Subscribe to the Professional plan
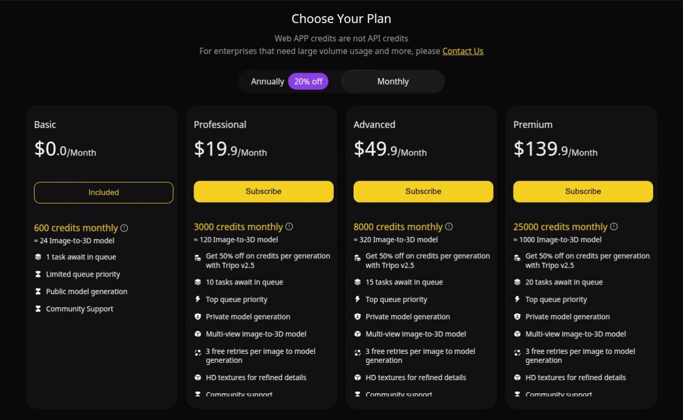This screenshot has width=683, height=420. 263,192
